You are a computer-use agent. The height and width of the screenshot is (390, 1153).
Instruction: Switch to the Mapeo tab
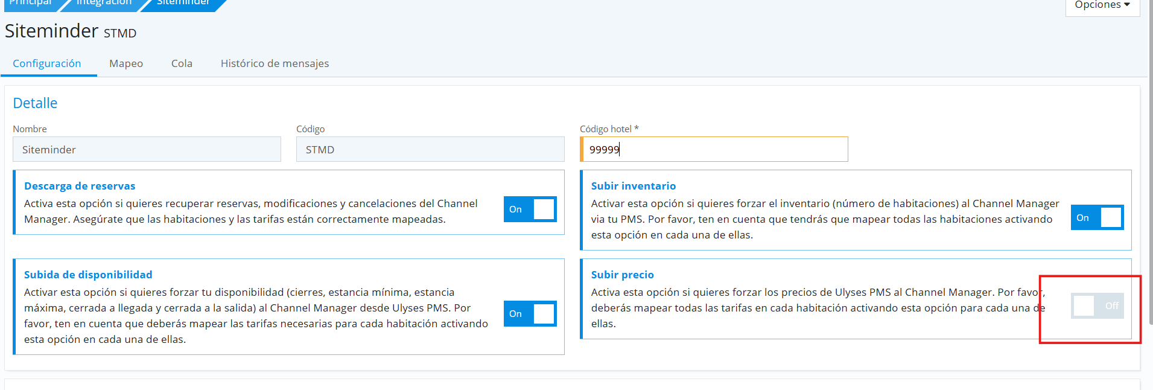[126, 63]
